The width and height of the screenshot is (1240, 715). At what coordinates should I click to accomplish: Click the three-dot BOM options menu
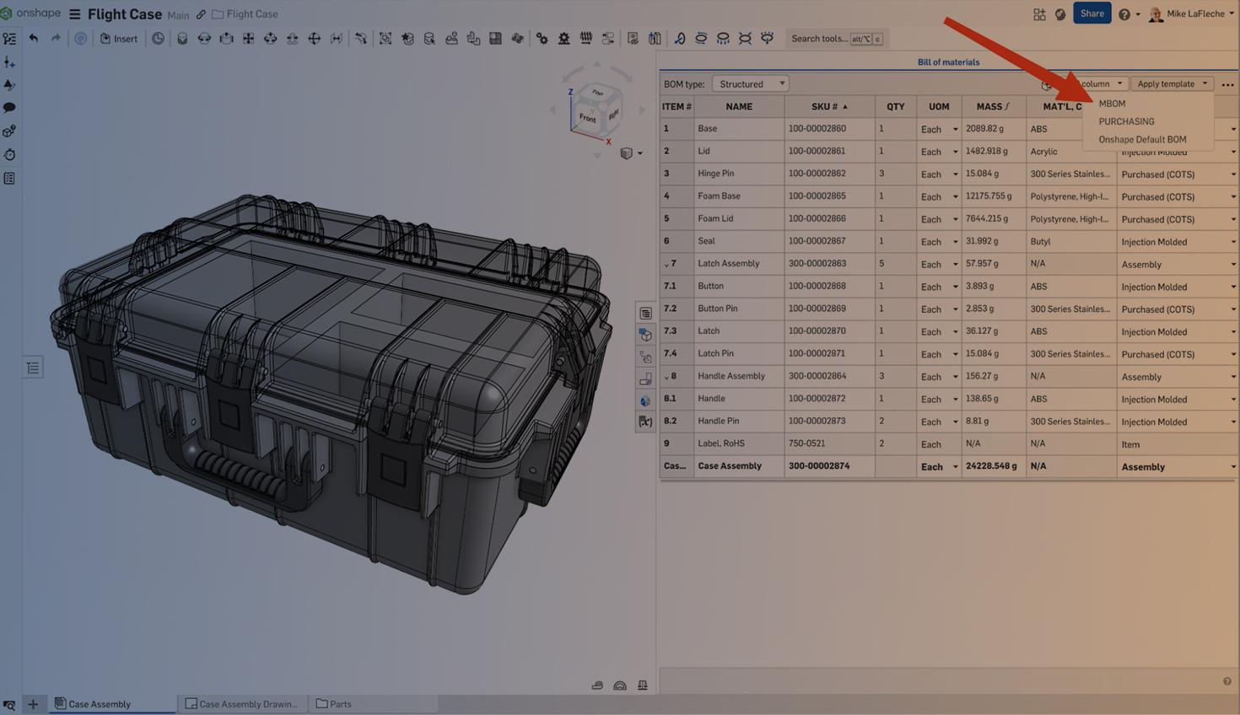(x=1227, y=84)
